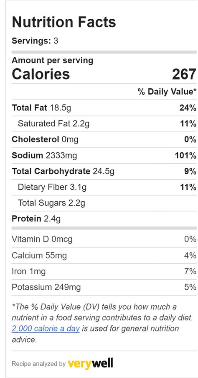Click the verywell logo
Image resolution: width=198 pixels, height=378 pixels.
91,363
